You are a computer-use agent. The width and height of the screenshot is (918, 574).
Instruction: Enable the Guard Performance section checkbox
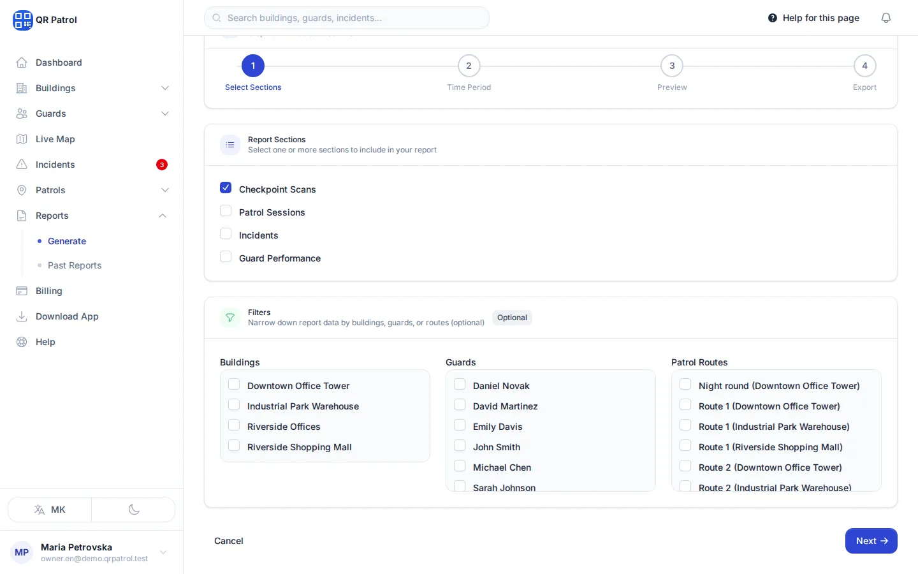click(226, 256)
